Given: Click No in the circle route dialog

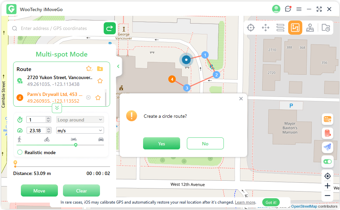Looking at the screenshot, I should [x=205, y=143].
